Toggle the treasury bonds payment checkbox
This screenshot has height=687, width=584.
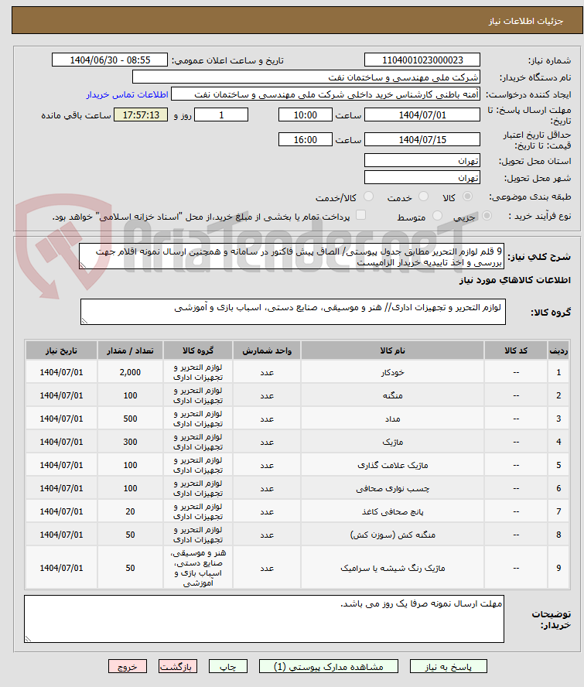pyautogui.click(x=360, y=215)
